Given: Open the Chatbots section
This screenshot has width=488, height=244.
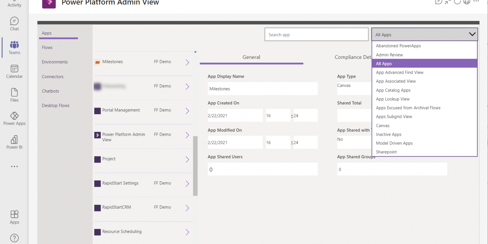Looking at the screenshot, I should [x=50, y=91].
